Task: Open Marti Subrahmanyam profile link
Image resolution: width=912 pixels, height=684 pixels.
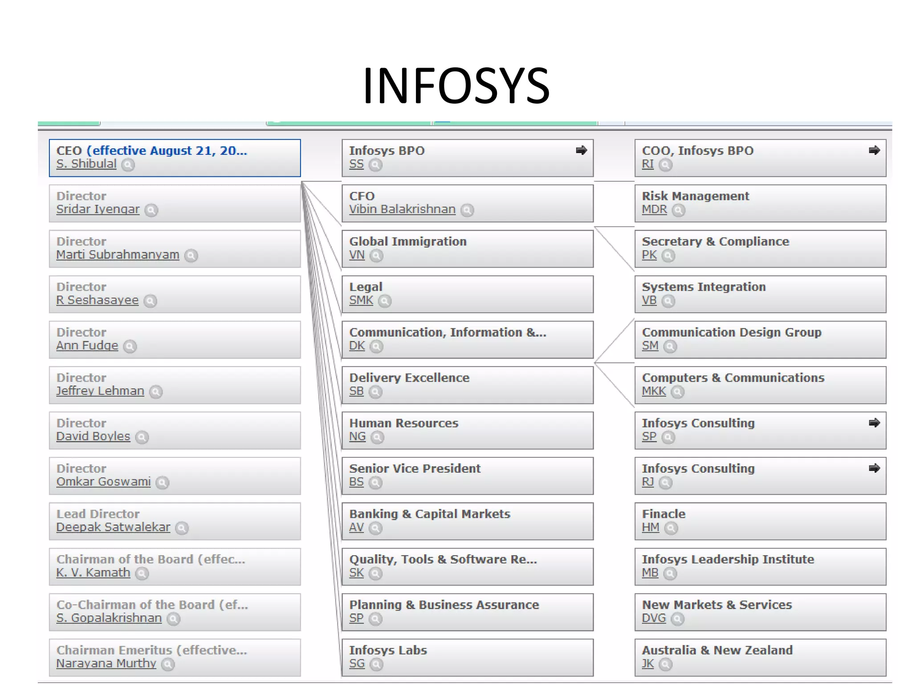Action: [x=118, y=255]
